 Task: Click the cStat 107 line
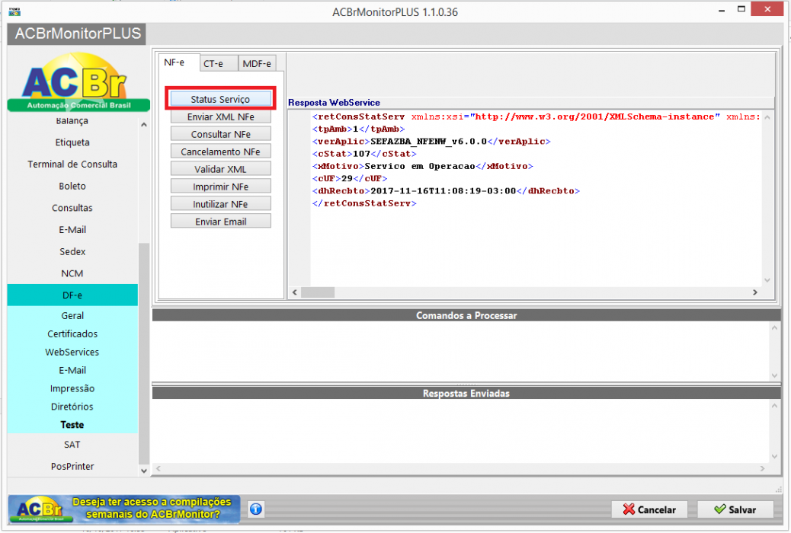364,154
